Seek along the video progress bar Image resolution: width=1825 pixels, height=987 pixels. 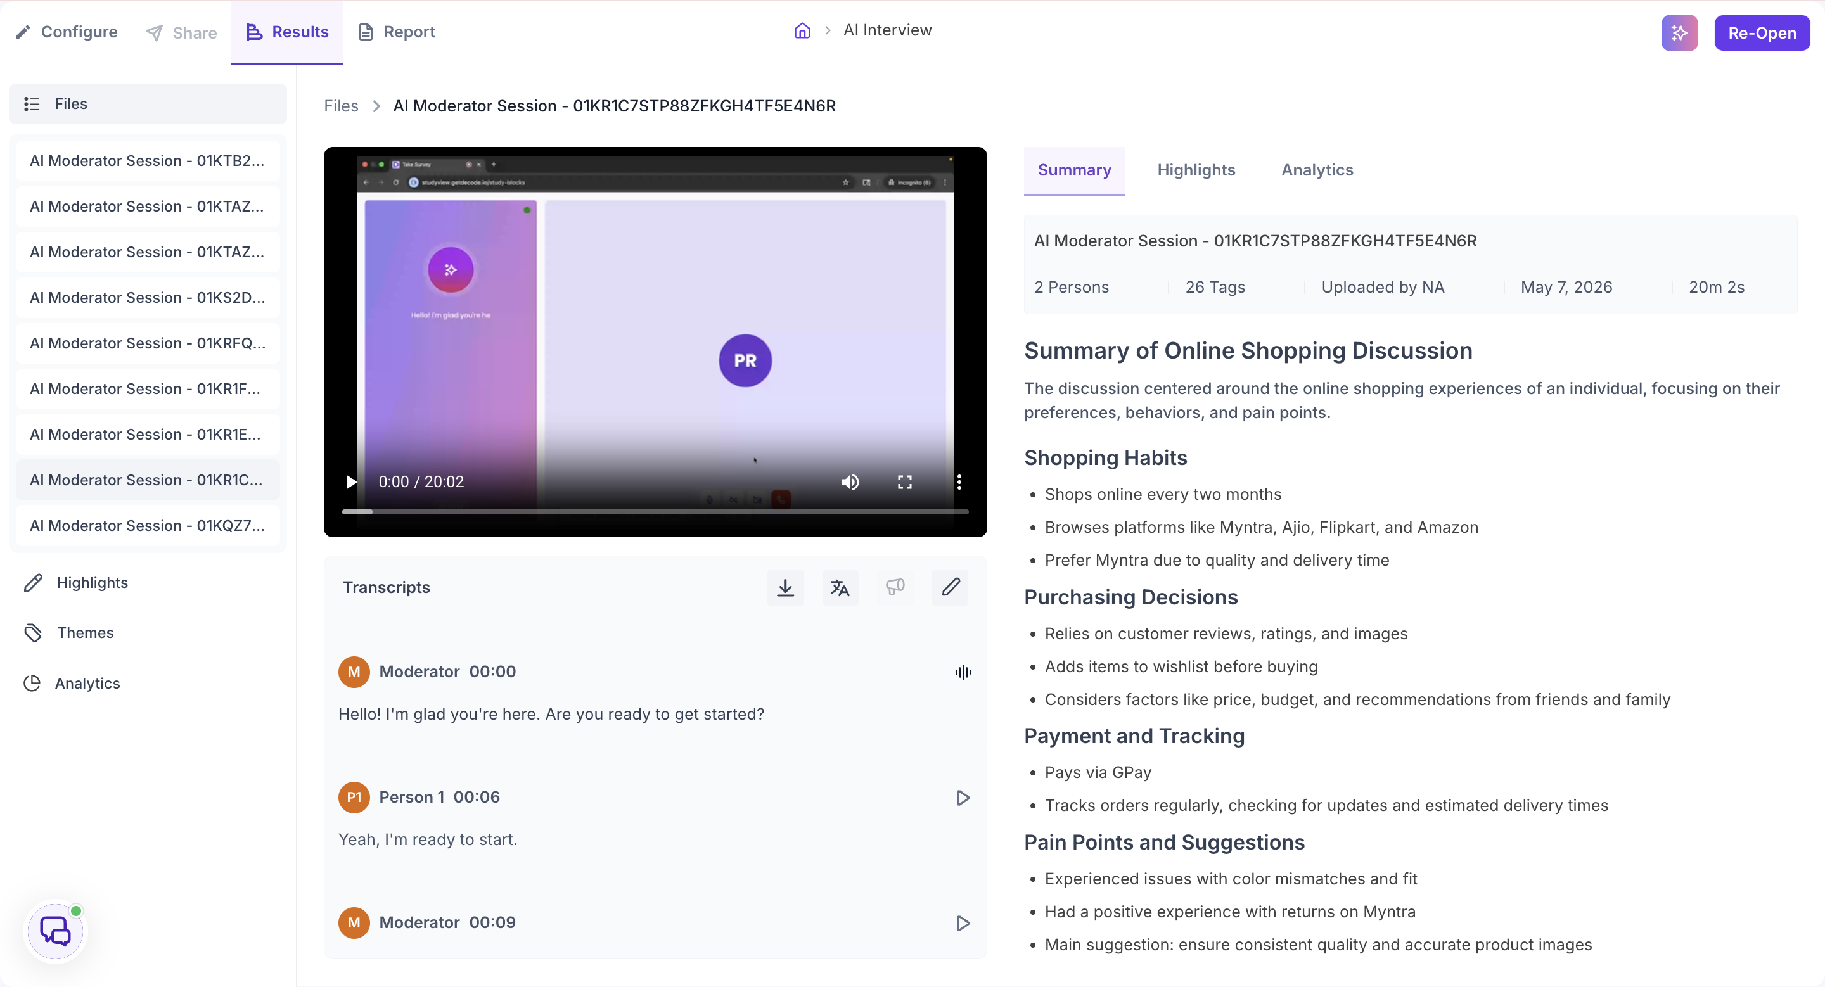pyautogui.click(x=655, y=511)
